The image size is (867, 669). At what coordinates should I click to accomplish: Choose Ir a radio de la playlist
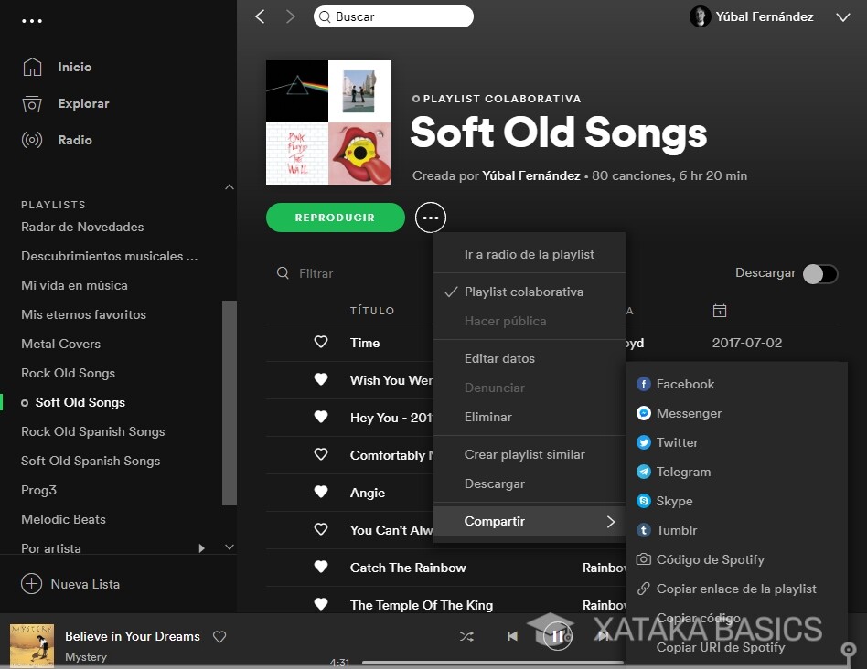[x=529, y=254]
